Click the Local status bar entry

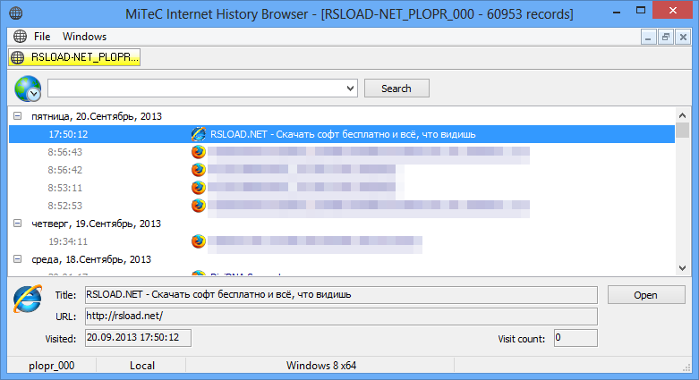[141, 366]
